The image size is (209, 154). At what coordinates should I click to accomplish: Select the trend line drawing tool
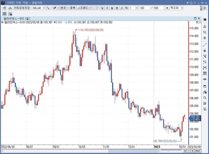click(205, 45)
